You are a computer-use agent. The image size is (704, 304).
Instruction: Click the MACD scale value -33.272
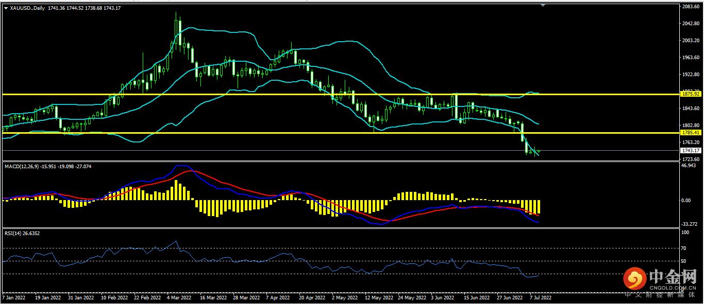tap(689, 224)
